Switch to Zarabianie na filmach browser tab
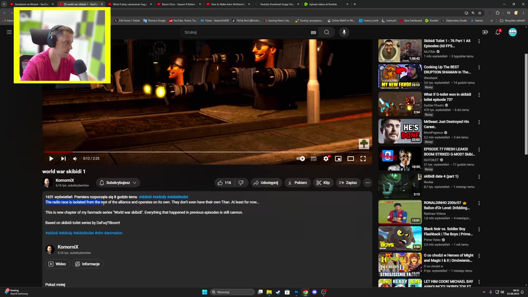 (x=31, y=4)
